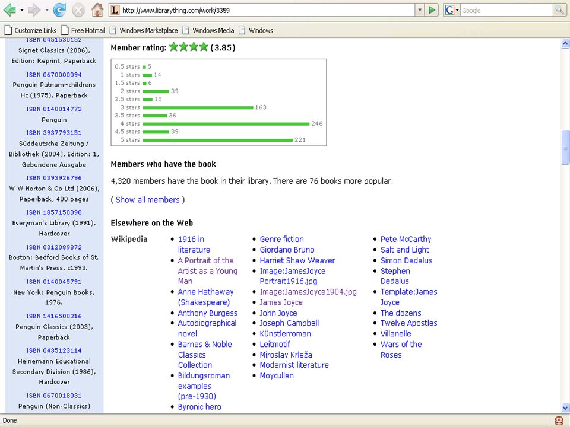Reload the page with the Refresh icon
This screenshot has width=570, height=427.
[x=59, y=10]
